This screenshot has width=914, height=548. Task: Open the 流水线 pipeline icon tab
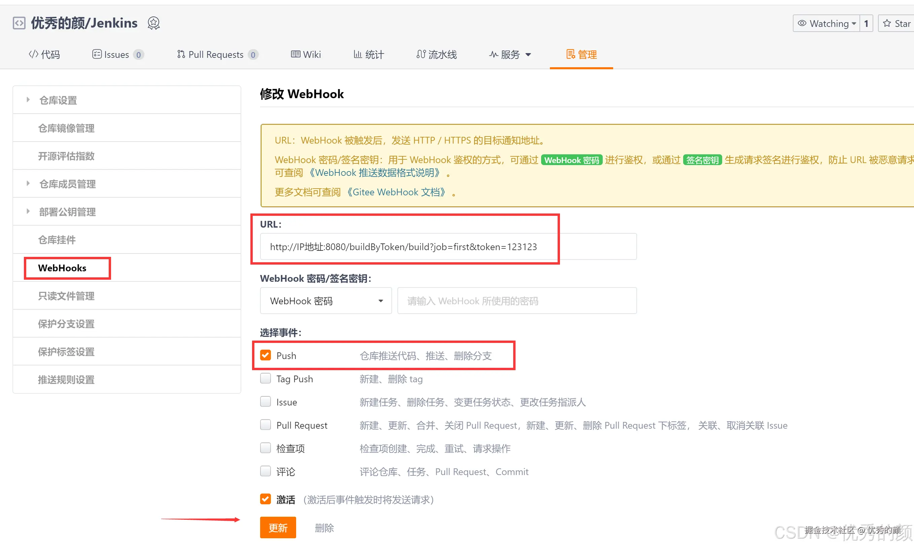[421, 54]
